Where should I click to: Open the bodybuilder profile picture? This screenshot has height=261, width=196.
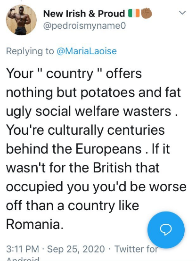[x=21, y=20]
